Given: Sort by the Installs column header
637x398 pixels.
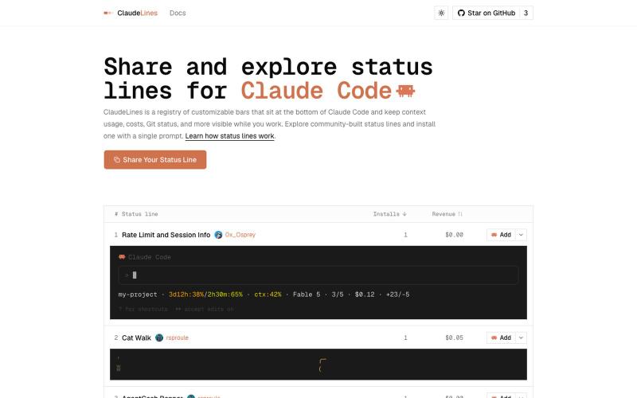Looking at the screenshot, I should [389, 214].
